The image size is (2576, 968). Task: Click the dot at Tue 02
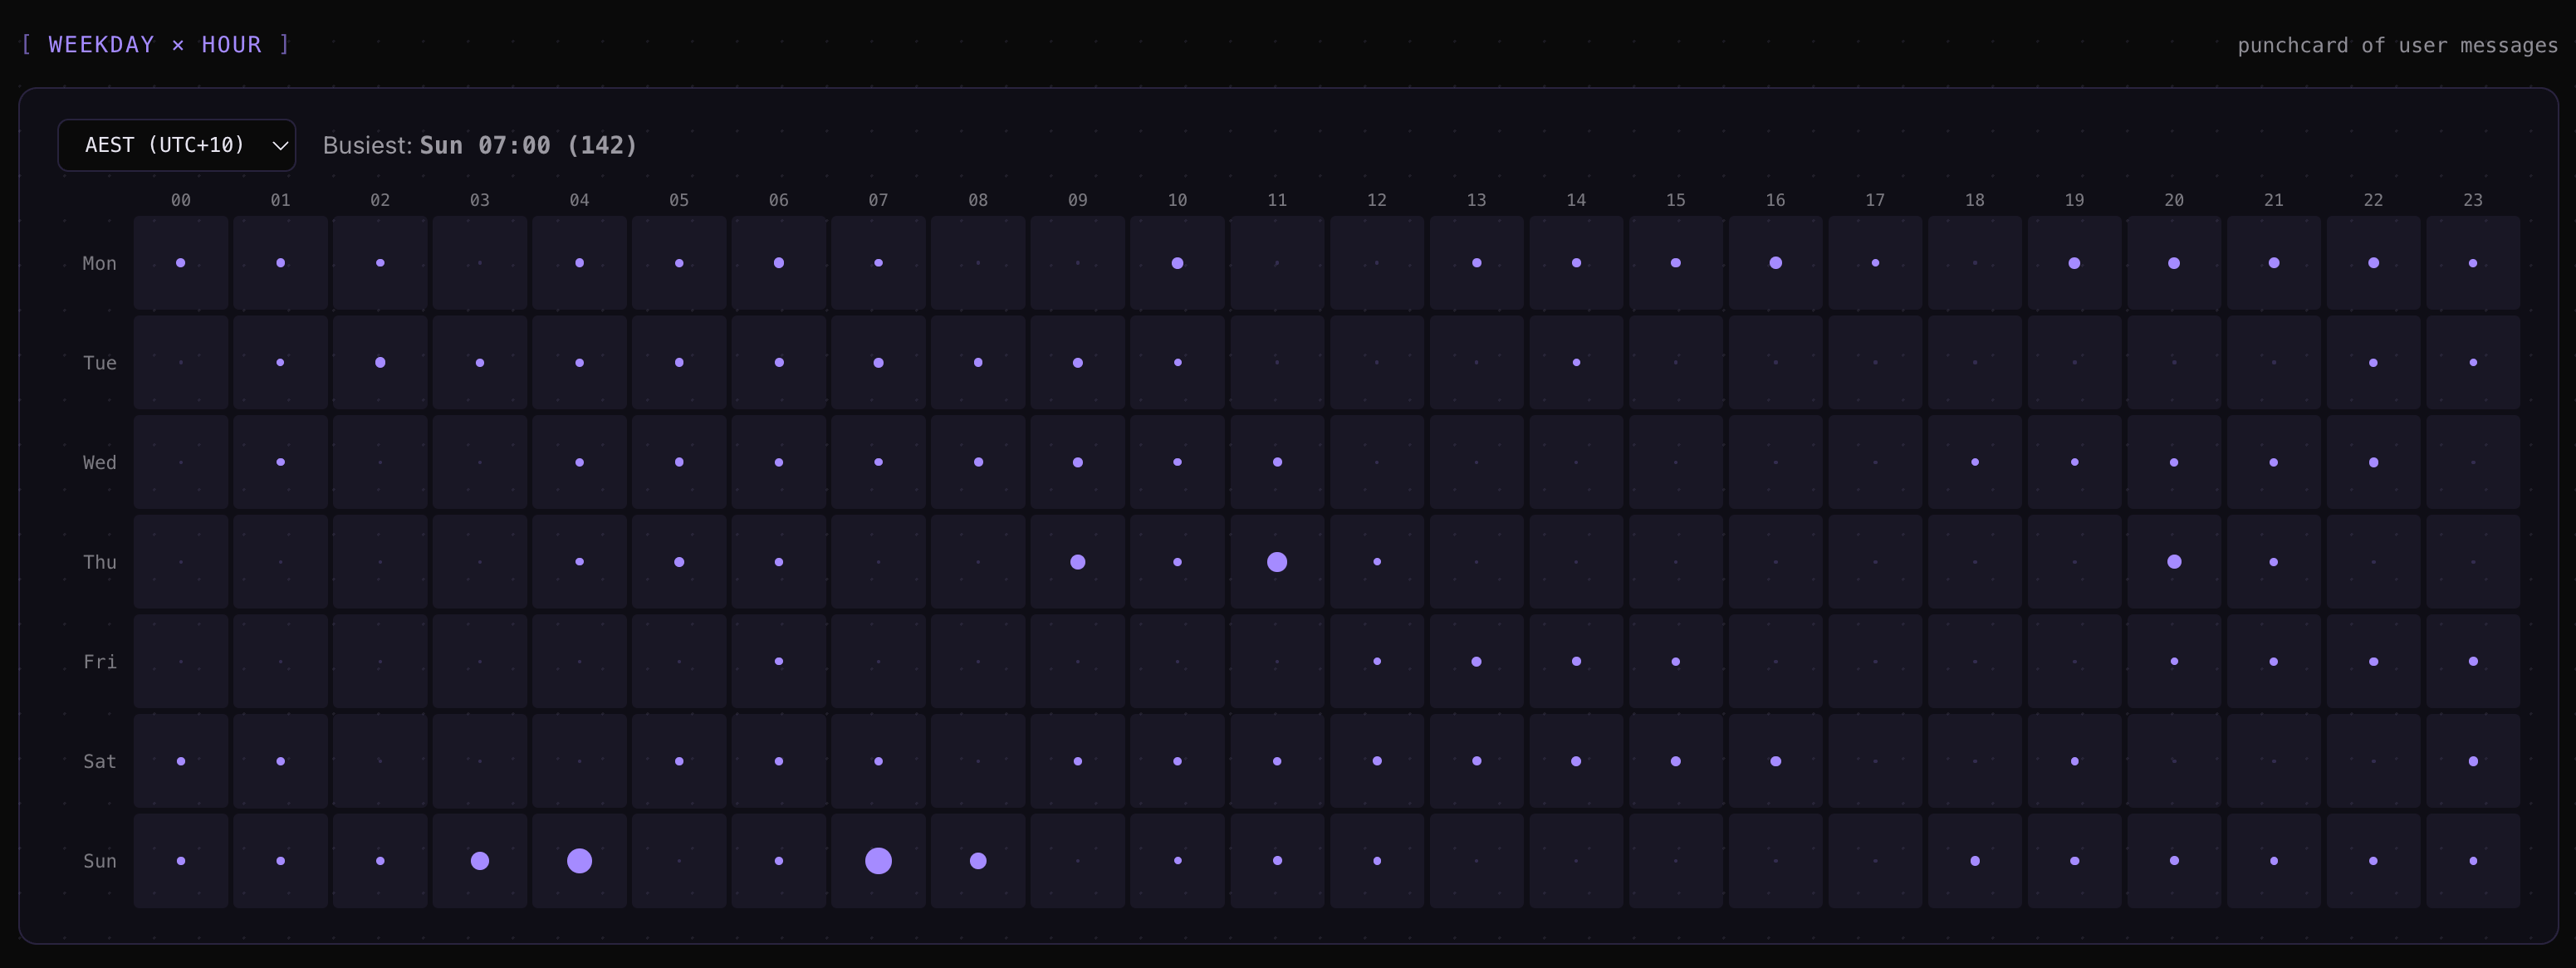click(x=380, y=362)
